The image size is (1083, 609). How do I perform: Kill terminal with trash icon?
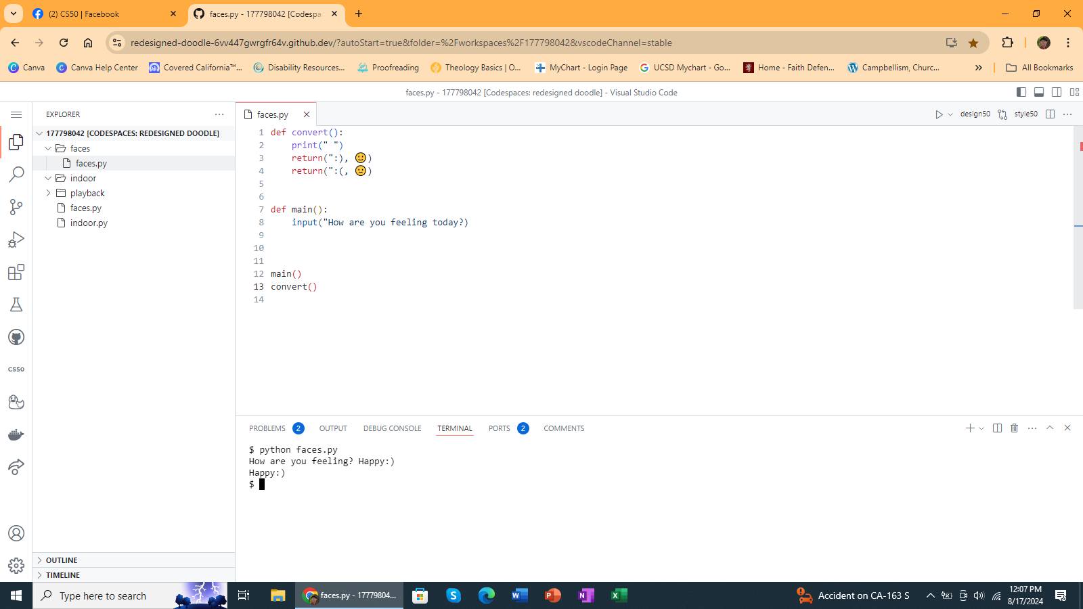coord(1014,428)
